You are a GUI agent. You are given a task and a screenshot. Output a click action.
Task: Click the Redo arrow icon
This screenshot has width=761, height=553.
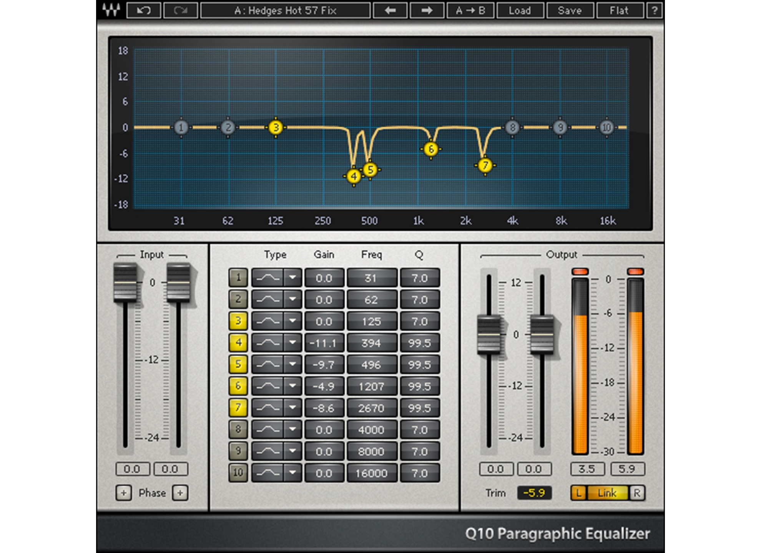180,10
